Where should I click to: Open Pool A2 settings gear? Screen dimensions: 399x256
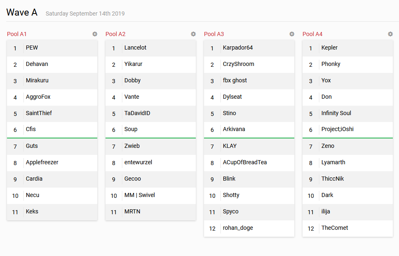(x=193, y=34)
